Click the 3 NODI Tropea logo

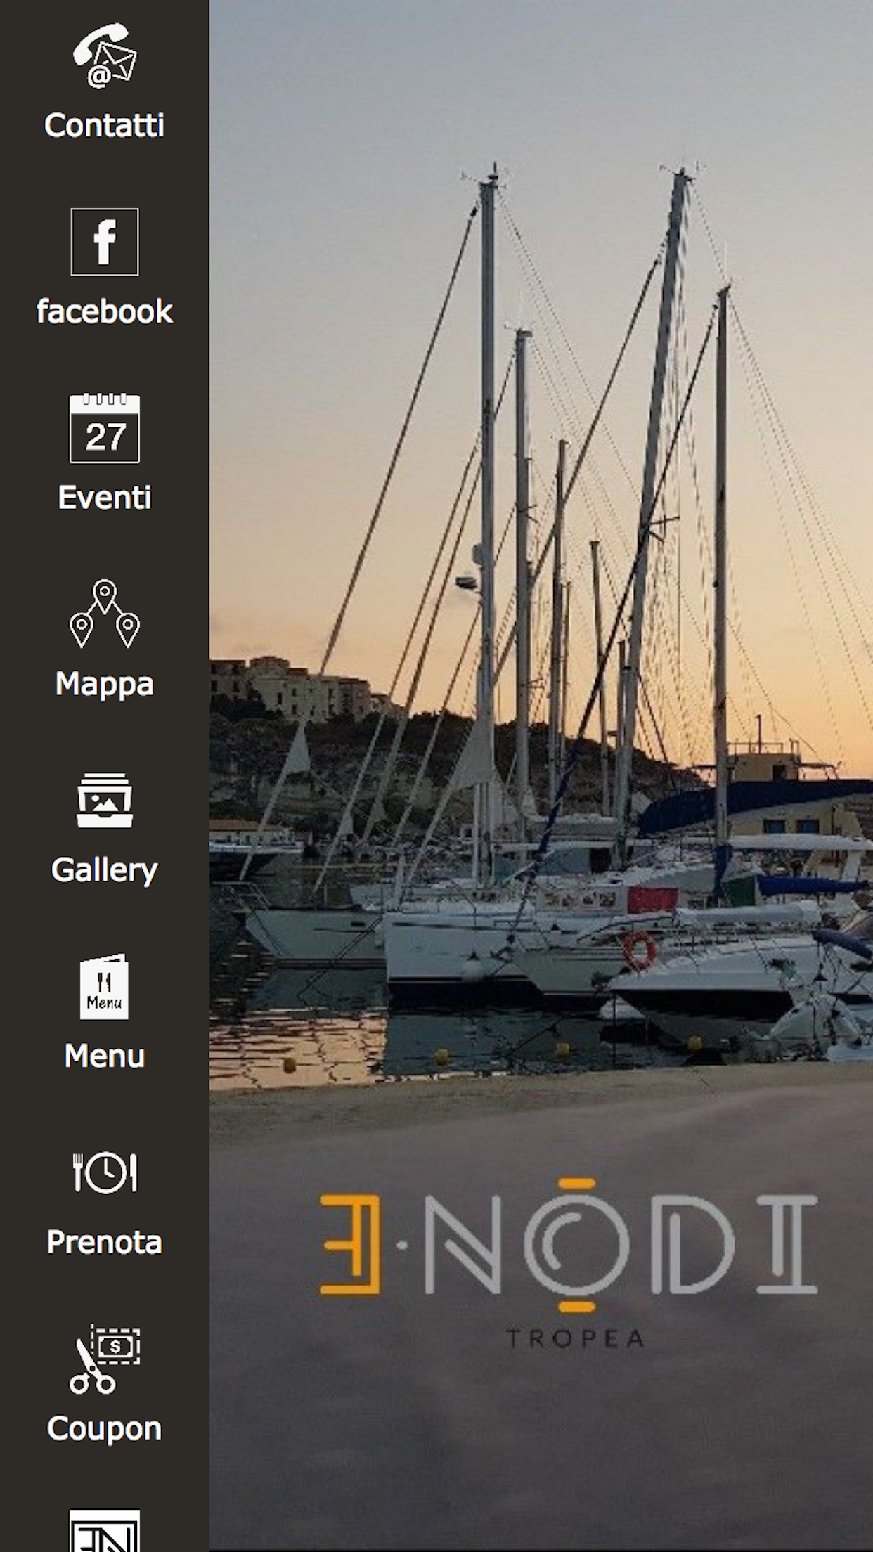tap(569, 1264)
